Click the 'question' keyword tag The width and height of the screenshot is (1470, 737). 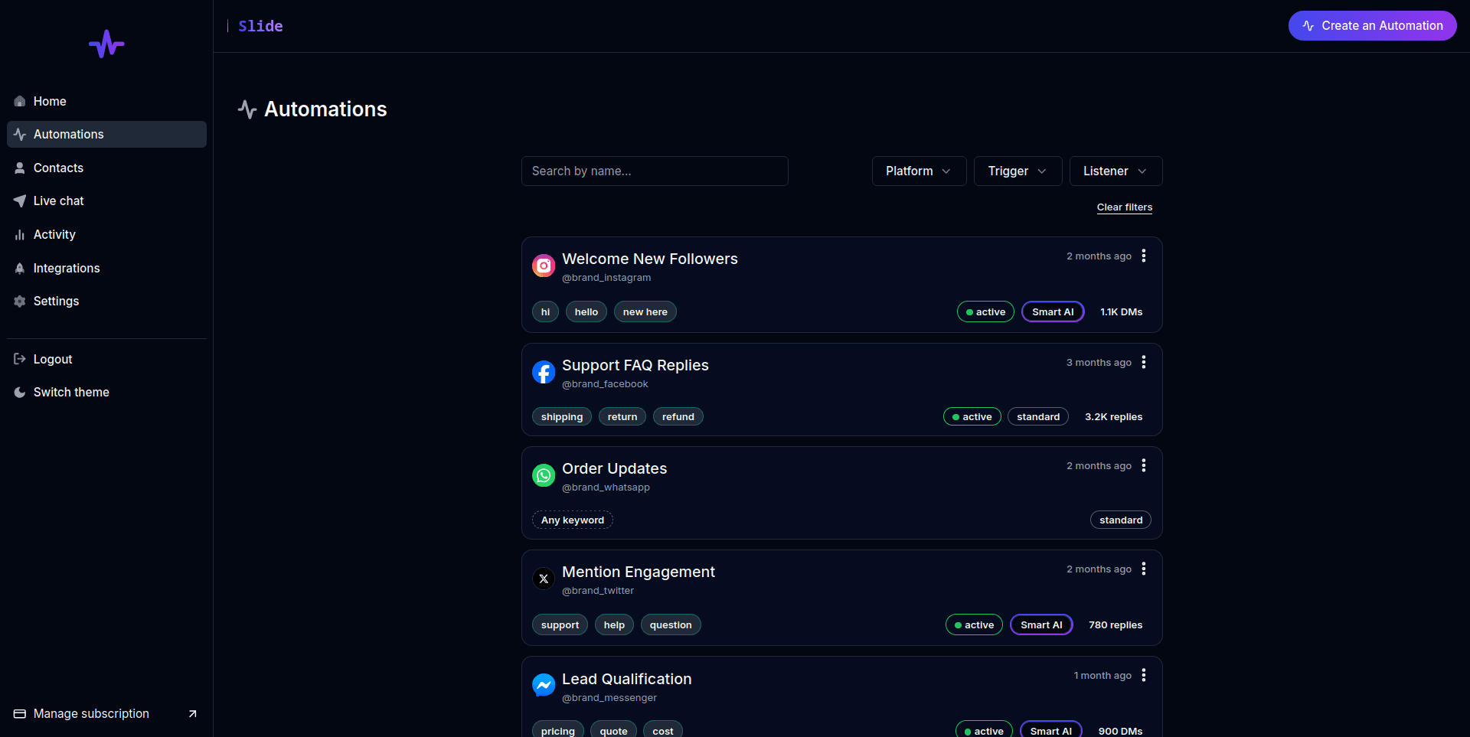click(671, 624)
